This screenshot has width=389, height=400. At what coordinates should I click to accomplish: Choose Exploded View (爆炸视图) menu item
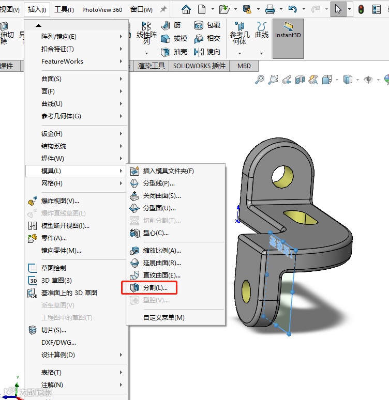click(76, 201)
